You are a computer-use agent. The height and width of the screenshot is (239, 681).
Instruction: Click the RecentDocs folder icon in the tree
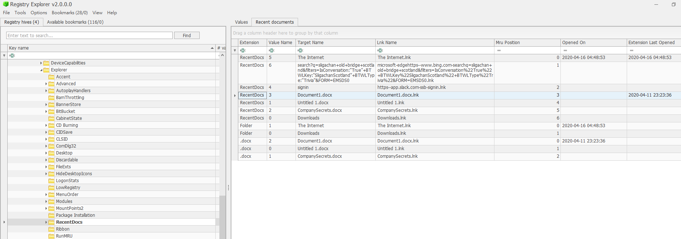coord(51,222)
